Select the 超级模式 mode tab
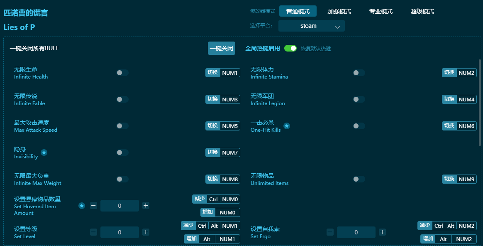Screen dimensions: 483x246 click(422, 11)
